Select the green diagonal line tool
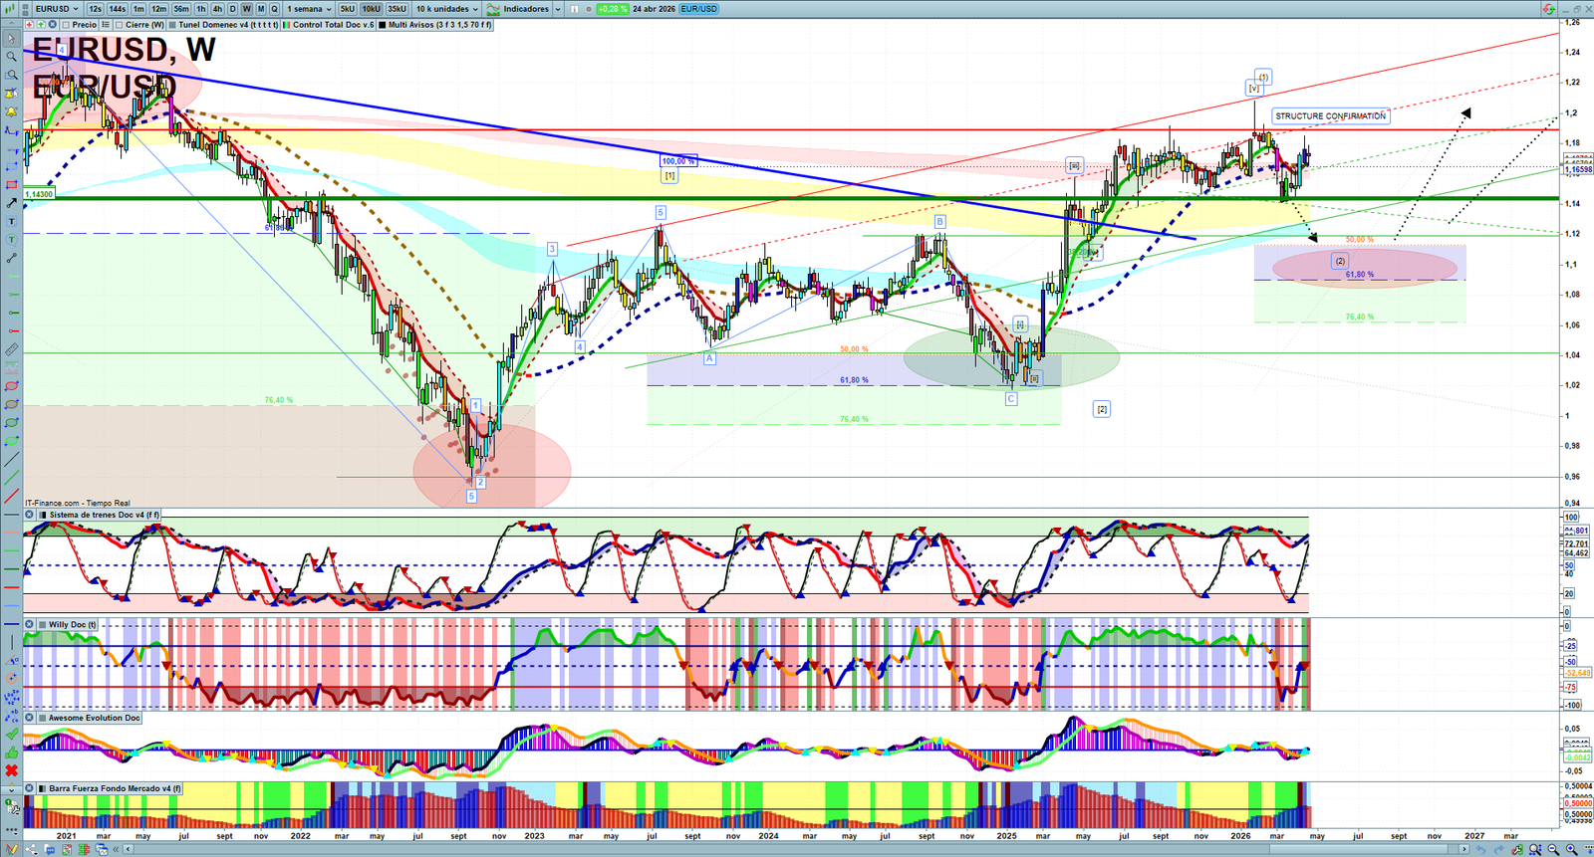The image size is (1594, 857). click(x=11, y=478)
